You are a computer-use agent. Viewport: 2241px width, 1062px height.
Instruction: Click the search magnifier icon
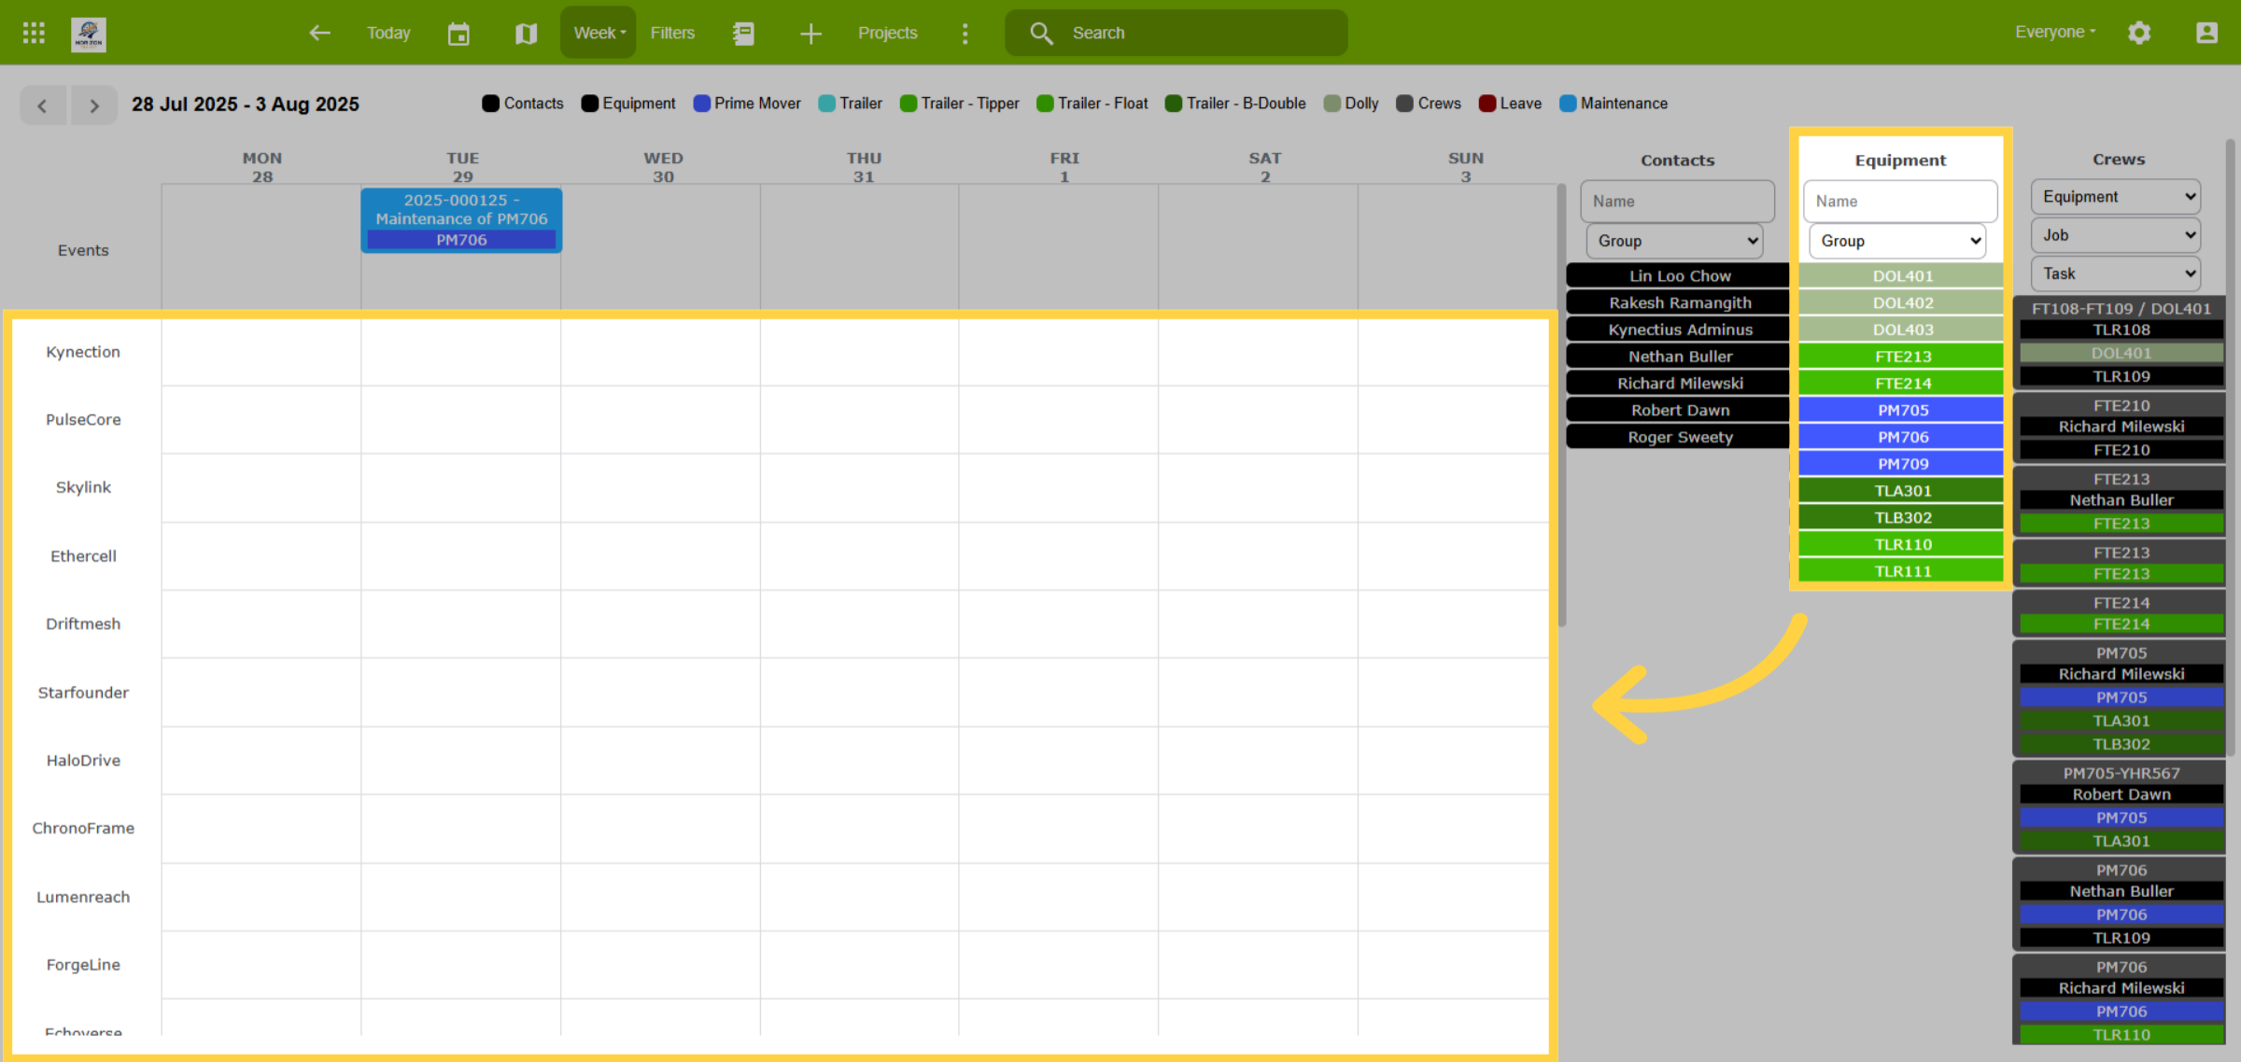(1041, 34)
